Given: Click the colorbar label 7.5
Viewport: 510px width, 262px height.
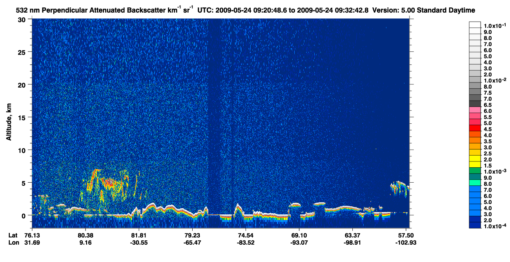Looking at the screenshot, I should 488,93.
